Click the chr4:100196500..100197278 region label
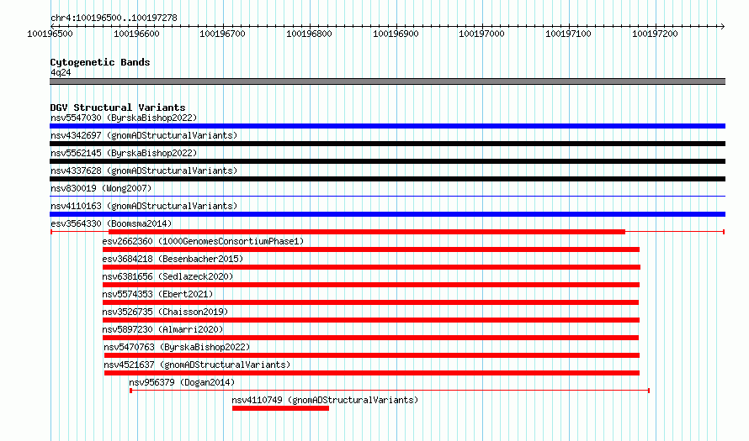749x441 pixels. click(114, 18)
